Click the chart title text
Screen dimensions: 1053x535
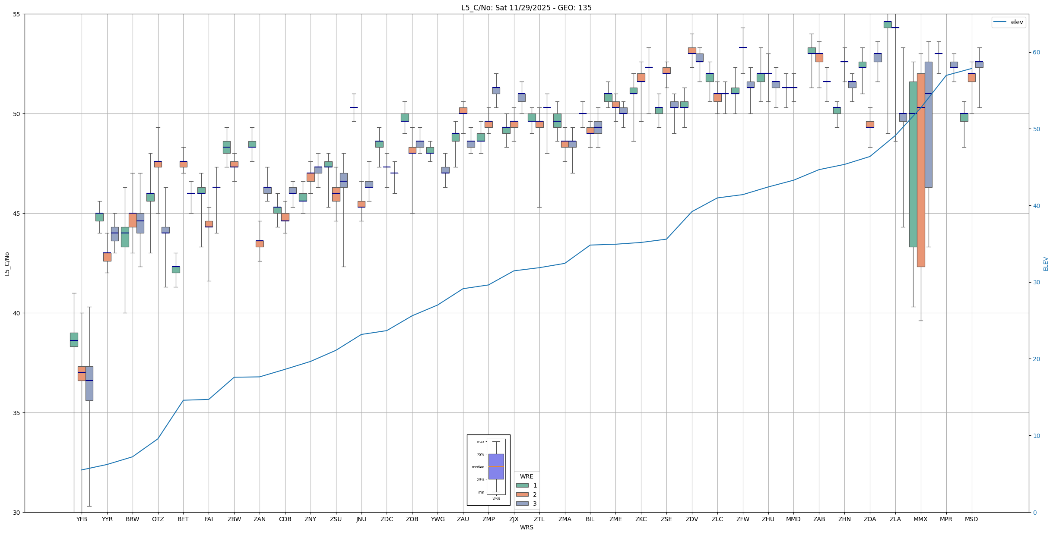click(x=526, y=8)
